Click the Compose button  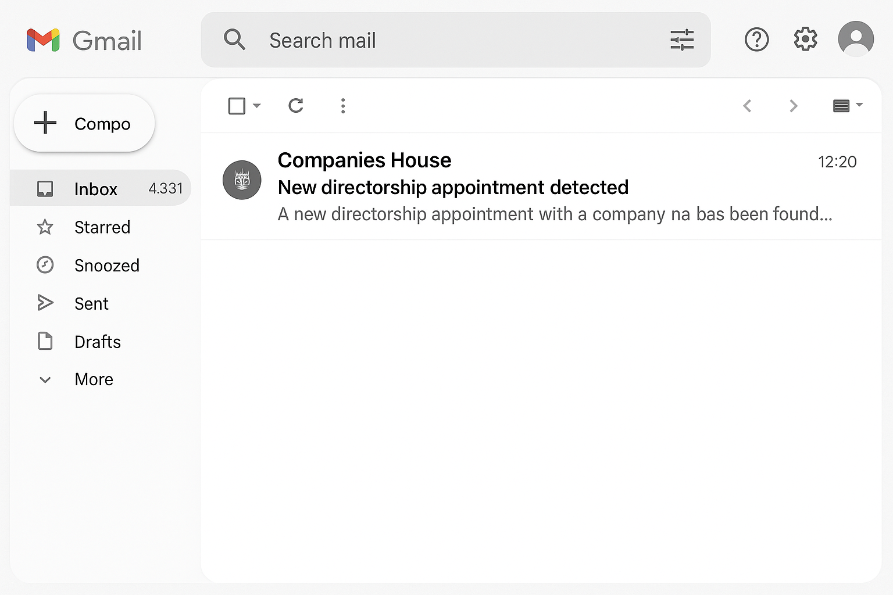pyautogui.click(x=84, y=123)
